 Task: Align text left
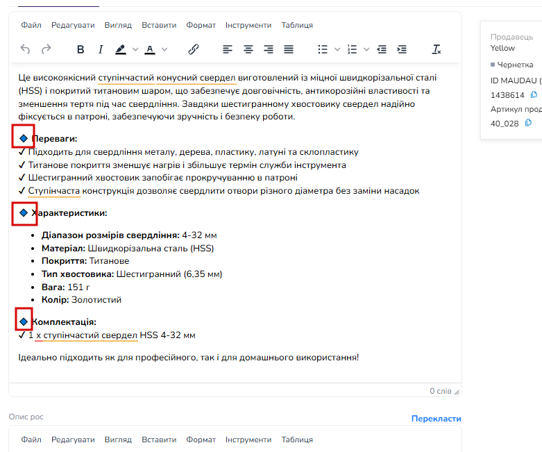[228, 49]
